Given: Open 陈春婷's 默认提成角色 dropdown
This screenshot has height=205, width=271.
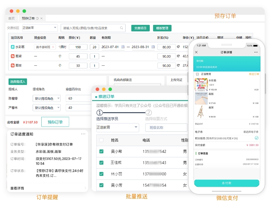Looking at the screenshot, I should coord(58,98).
